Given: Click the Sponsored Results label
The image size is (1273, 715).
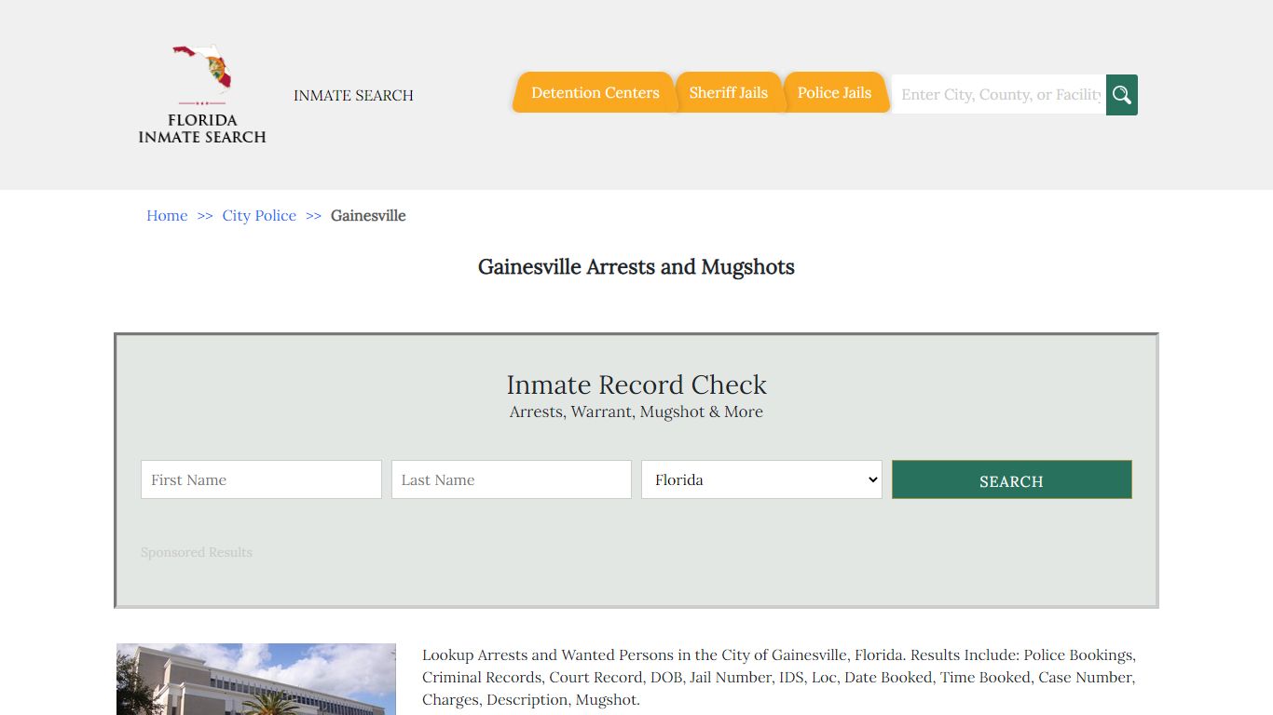Looking at the screenshot, I should (x=197, y=552).
